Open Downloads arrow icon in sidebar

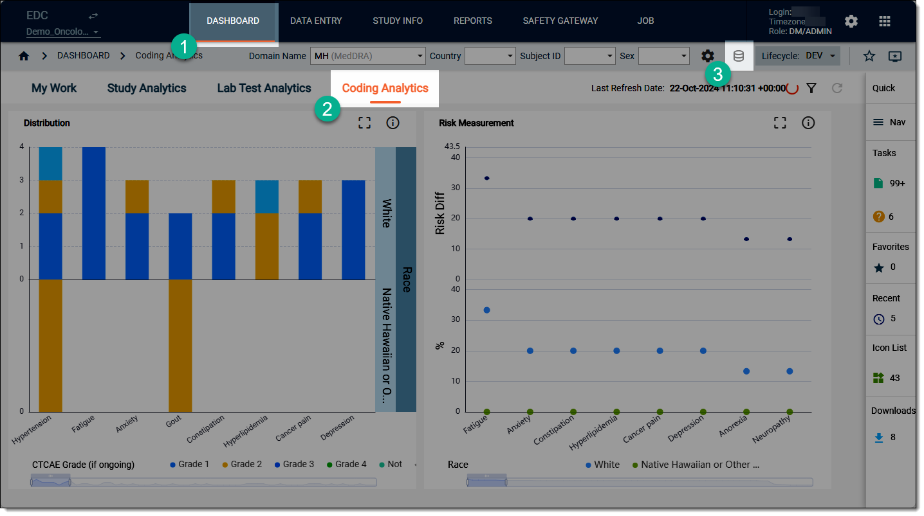pos(879,438)
